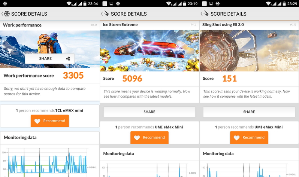This screenshot has width=299, height=177.
Task: Share the Sling Shot ES 3.0 score
Action: 249,112
